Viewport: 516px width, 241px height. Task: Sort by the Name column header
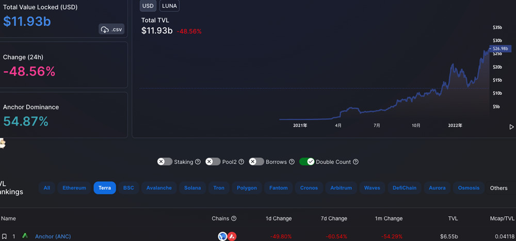click(x=9, y=218)
